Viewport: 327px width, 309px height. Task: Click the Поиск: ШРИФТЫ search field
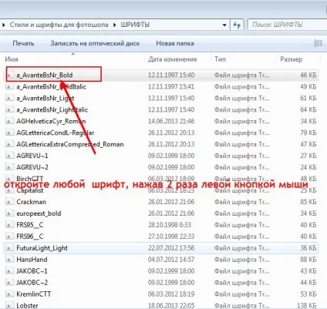tap(287, 25)
